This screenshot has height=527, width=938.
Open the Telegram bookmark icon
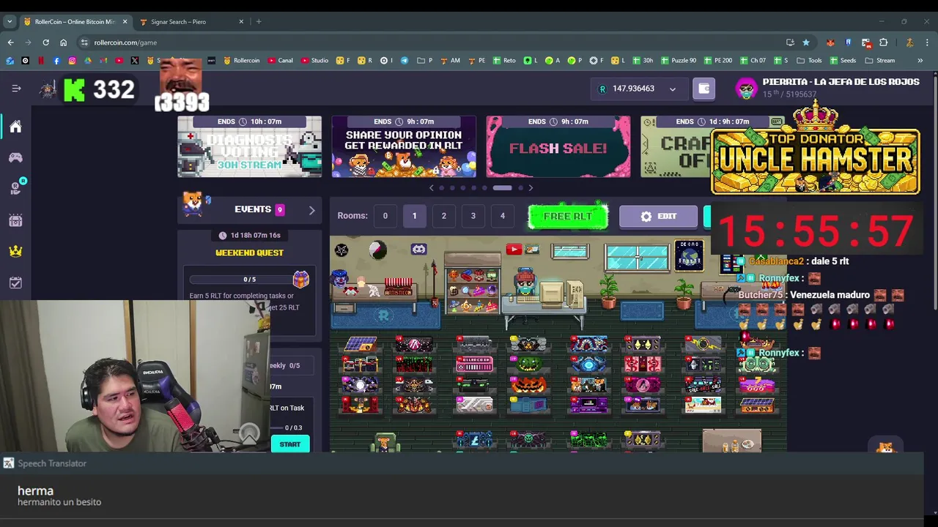(404, 60)
